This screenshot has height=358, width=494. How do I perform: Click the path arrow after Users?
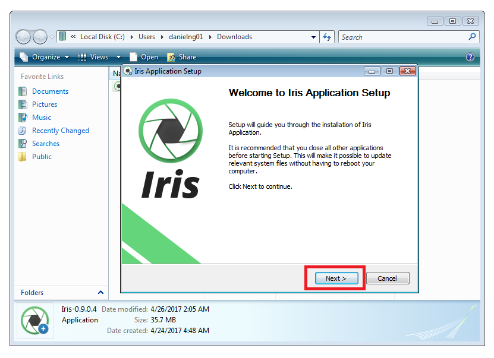coord(162,37)
